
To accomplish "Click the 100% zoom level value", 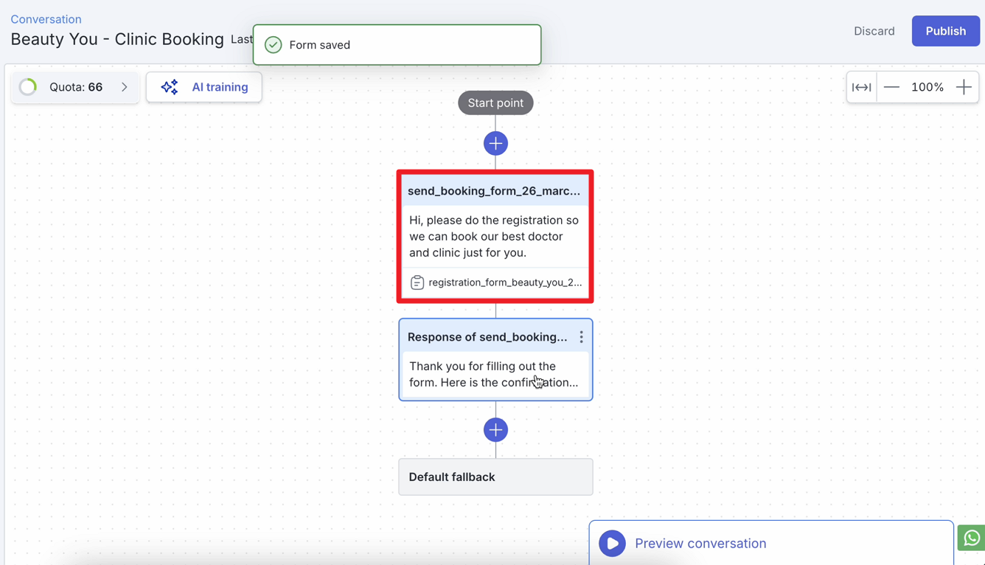I will tap(927, 87).
